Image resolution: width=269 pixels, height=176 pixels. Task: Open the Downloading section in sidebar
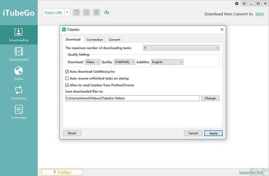coord(18,35)
